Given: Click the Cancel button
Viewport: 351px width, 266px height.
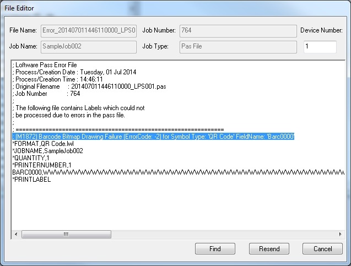Looking at the screenshot, I should (x=322, y=248).
